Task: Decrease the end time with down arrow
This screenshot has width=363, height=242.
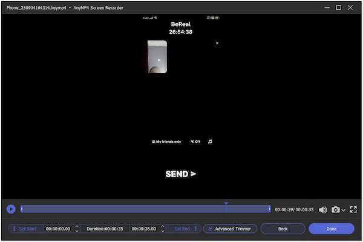Action: click(163, 231)
